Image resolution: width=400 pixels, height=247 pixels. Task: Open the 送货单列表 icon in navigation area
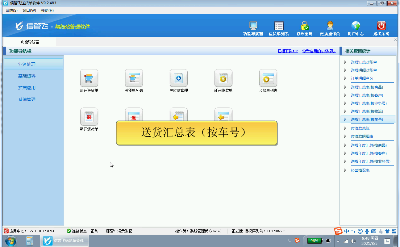(134, 78)
